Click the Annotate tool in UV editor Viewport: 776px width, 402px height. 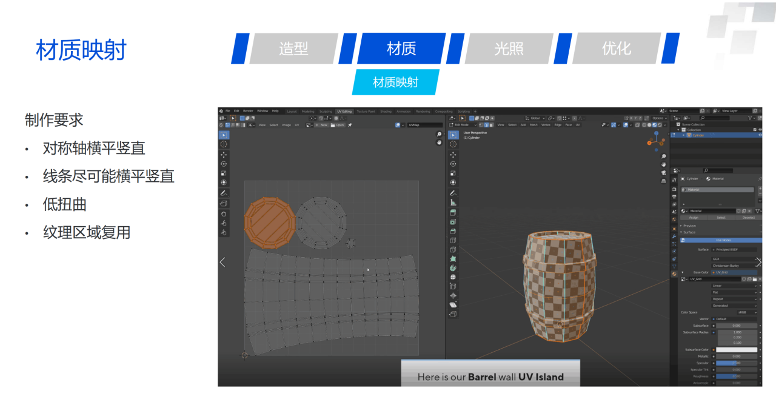(x=224, y=193)
